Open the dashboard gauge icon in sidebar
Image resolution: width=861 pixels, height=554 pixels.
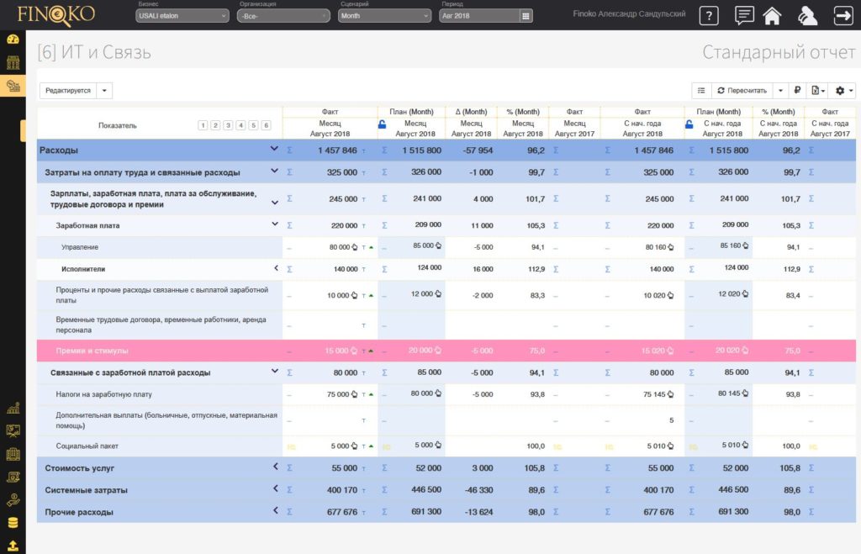(13, 40)
